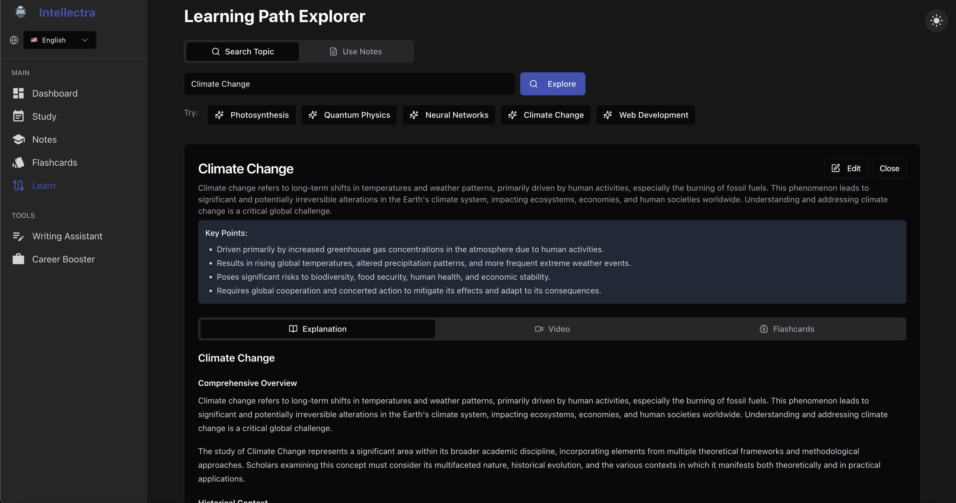Close the Climate Change result card

(889, 168)
